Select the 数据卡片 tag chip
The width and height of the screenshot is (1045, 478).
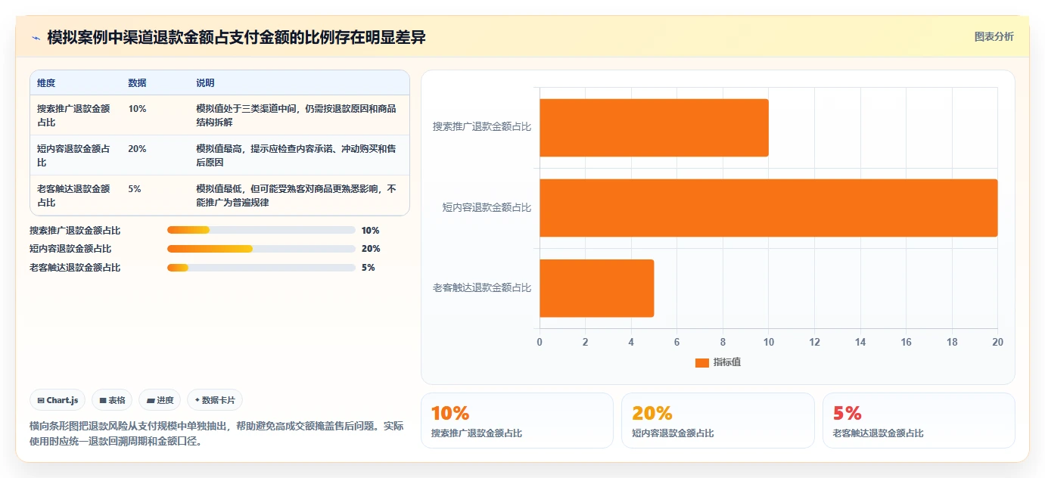tap(215, 400)
